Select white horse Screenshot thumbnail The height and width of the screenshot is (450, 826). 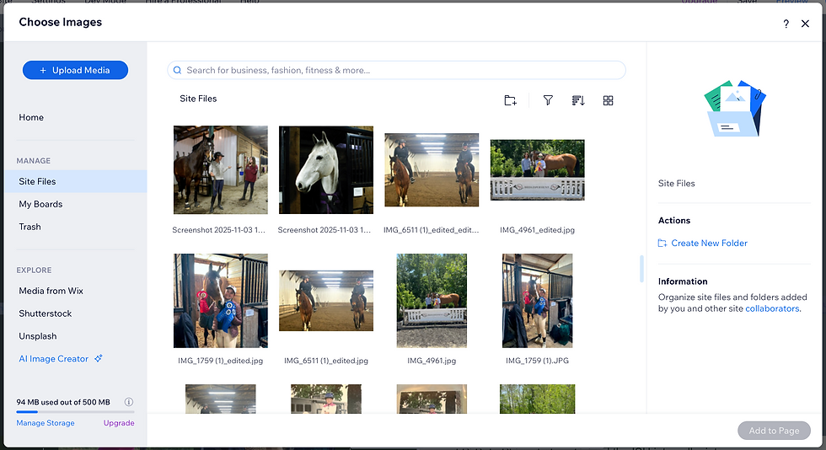coord(326,169)
